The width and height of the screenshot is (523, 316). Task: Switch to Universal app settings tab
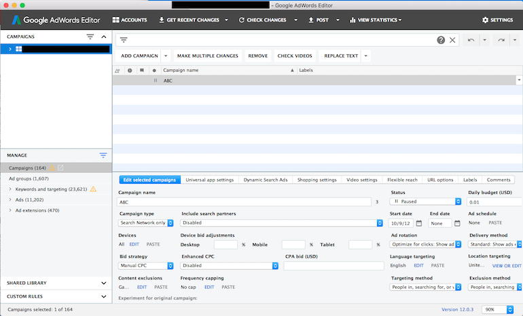pyautogui.click(x=209, y=180)
